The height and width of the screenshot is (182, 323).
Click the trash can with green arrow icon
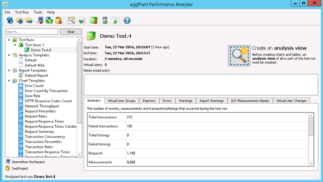point(105,20)
